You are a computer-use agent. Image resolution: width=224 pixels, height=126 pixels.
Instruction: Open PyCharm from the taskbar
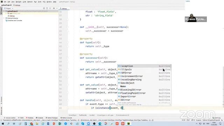click(x=128, y=124)
